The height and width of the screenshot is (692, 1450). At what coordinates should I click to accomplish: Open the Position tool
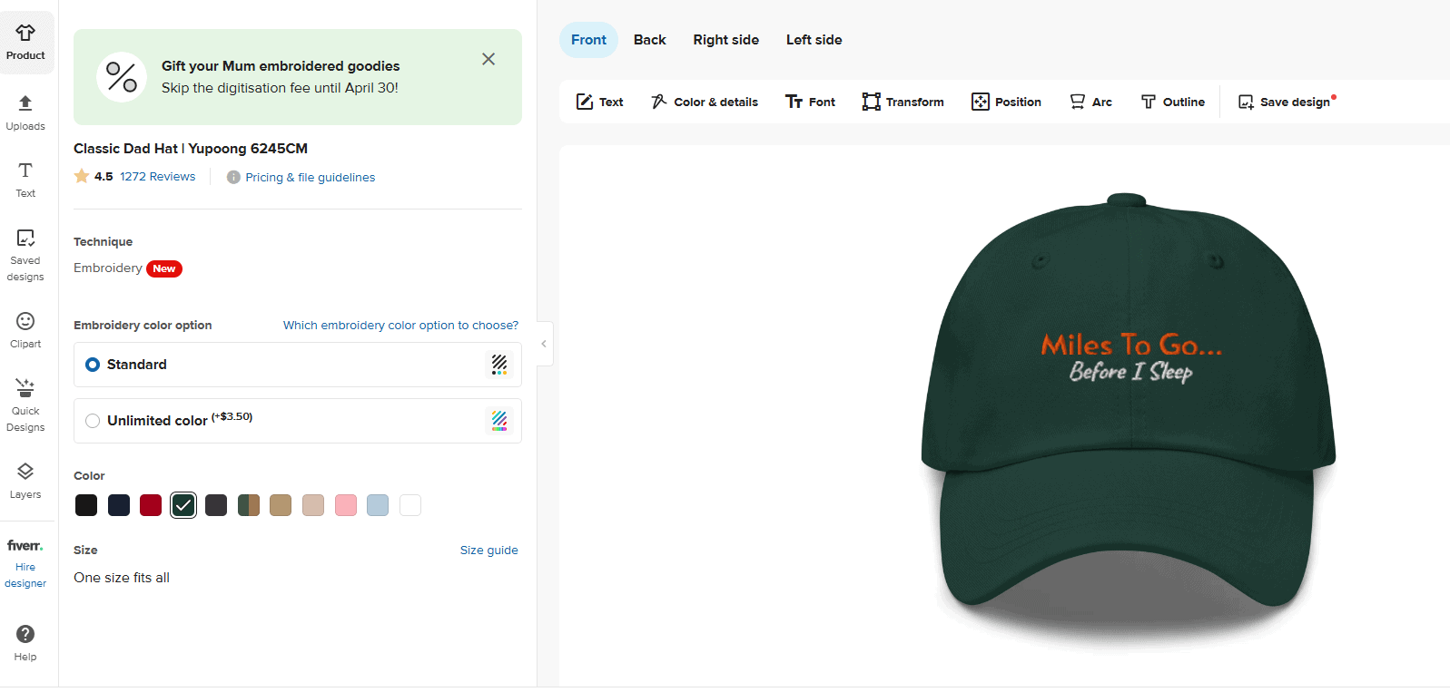click(1006, 102)
